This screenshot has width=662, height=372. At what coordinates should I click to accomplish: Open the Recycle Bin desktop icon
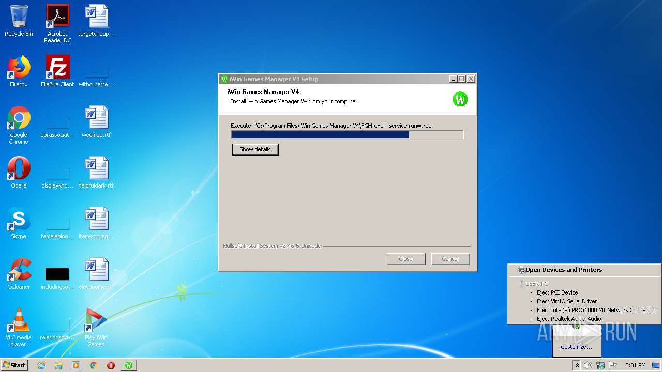19,21
